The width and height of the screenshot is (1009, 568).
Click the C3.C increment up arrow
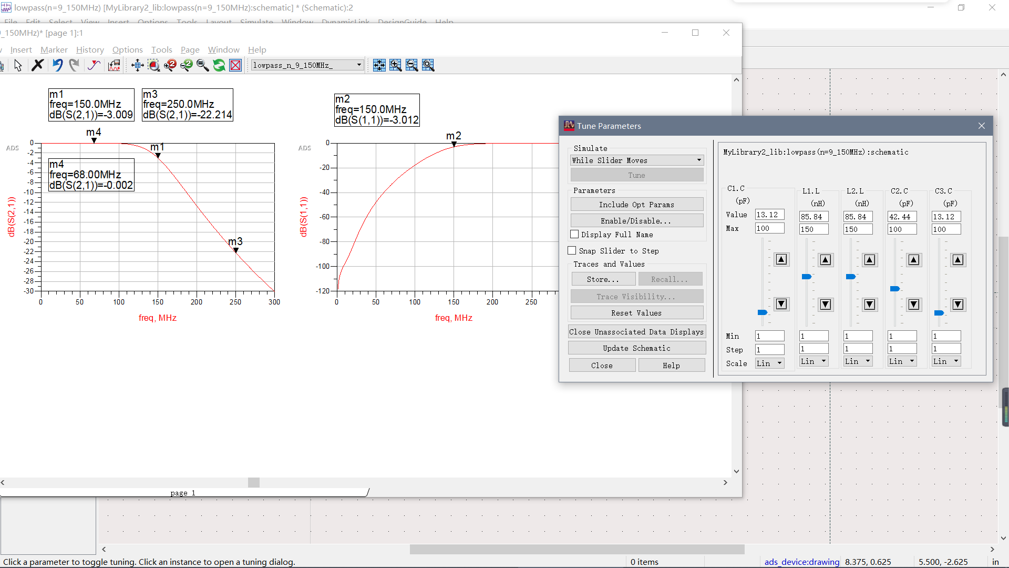click(x=958, y=260)
